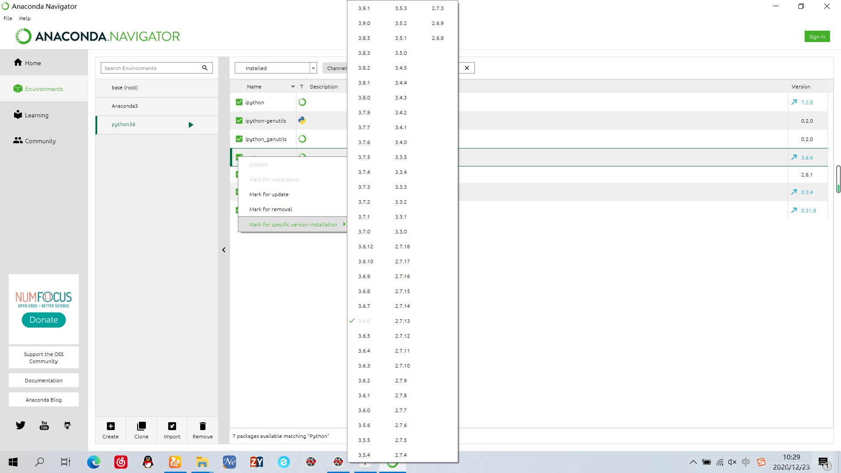Open the Twitter link icon
Image resolution: width=841 pixels, height=473 pixels.
tap(21, 425)
